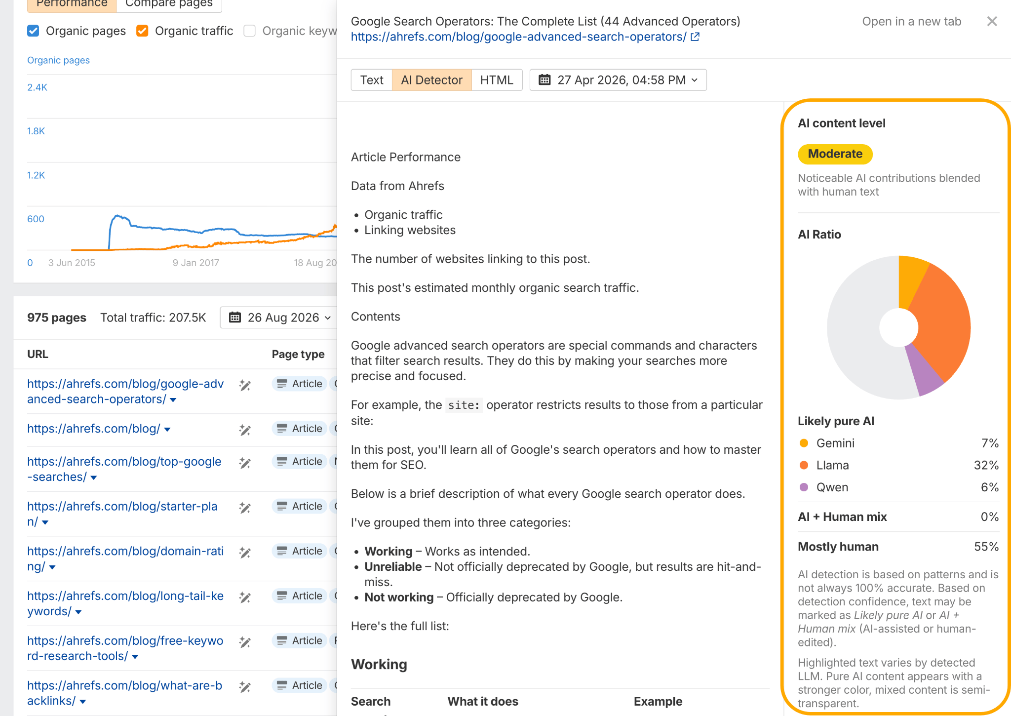Click Article icon in free-keyword-research-tools row
This screenshot has height=716, width=1011.
(282, 640)
